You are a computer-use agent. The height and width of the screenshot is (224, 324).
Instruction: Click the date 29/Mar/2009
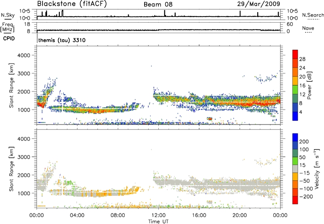tap(258, 4)
